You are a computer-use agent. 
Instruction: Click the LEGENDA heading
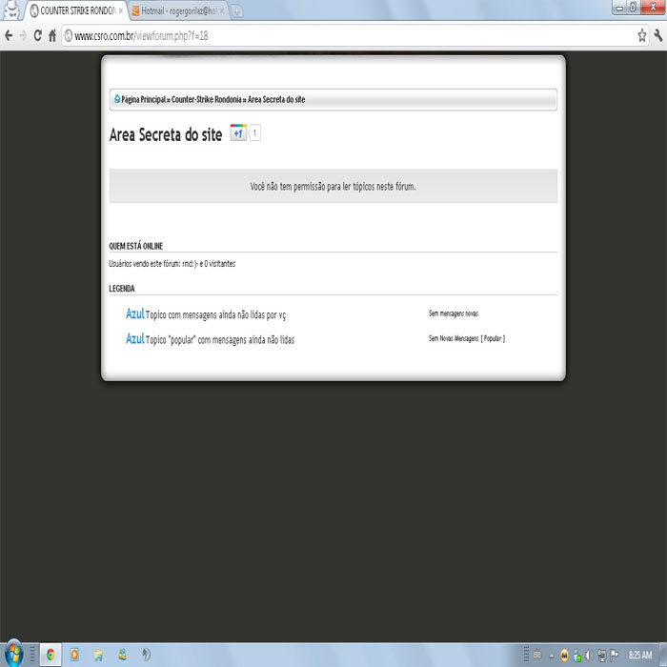122,289
